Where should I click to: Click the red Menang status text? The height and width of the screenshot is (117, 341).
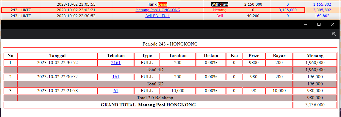coord(220,10)
